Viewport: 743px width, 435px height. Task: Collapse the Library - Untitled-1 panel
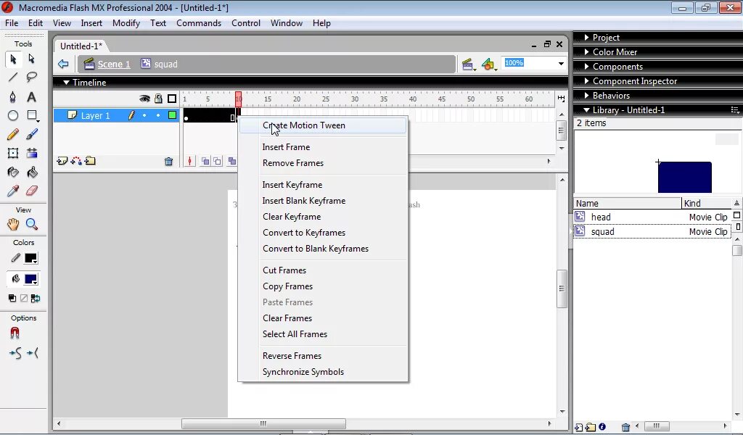[586, 109]
